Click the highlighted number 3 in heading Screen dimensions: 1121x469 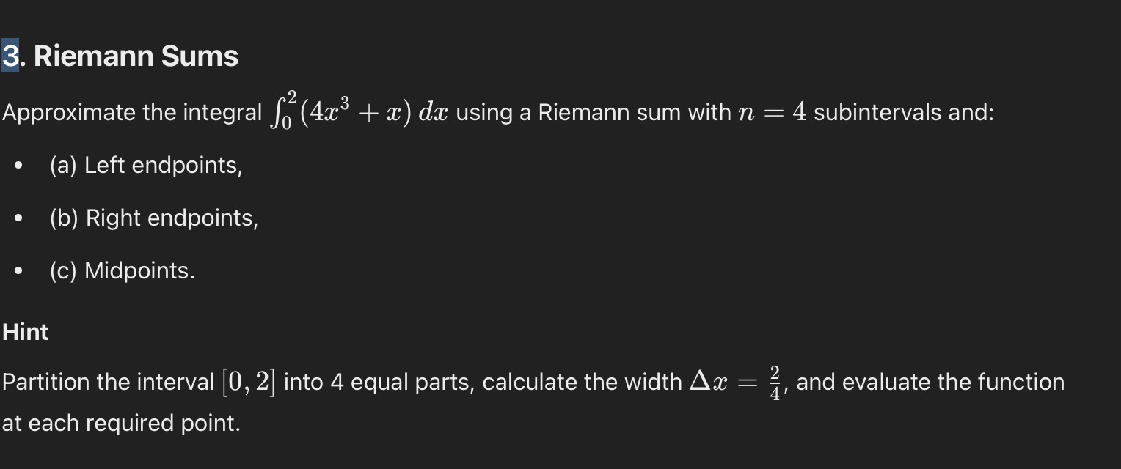[10, 56]
